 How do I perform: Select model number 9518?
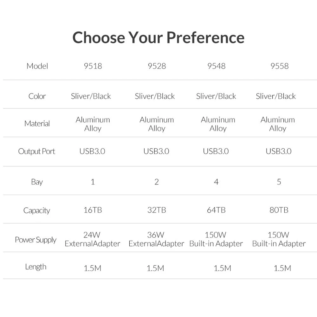tap(93, 66)
